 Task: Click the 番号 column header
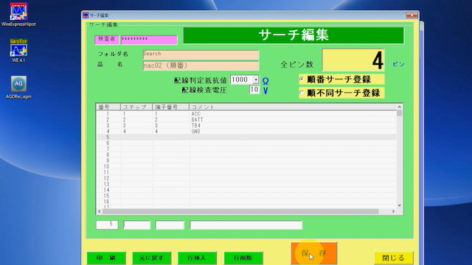[x=108, y=107]
